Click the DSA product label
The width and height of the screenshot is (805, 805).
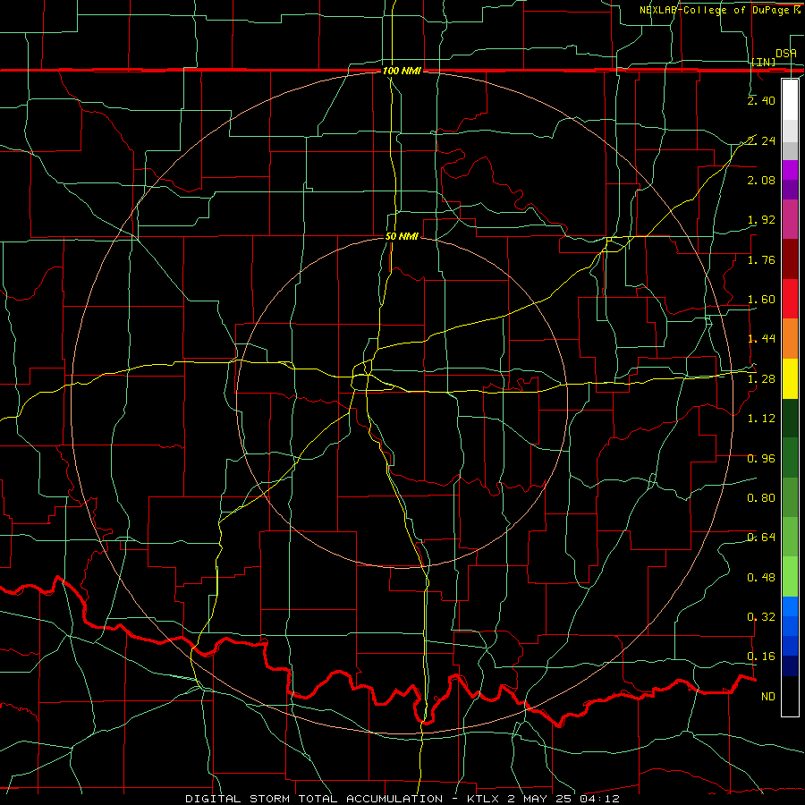point(786,53)
